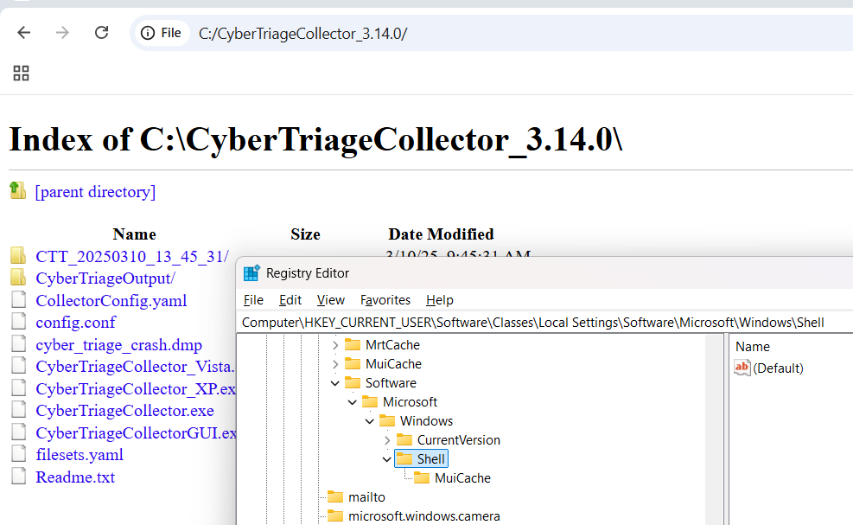Open the View menu in Registry Editor
This screenshot has height=525, width=853.
tap(331, 300)
